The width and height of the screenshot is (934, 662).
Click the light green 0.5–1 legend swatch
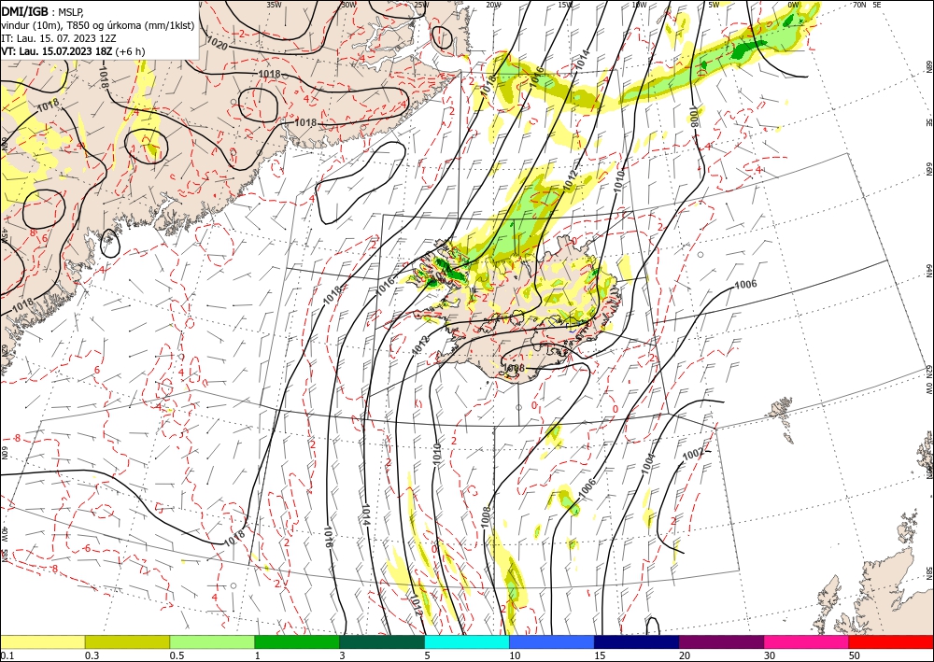212,642
